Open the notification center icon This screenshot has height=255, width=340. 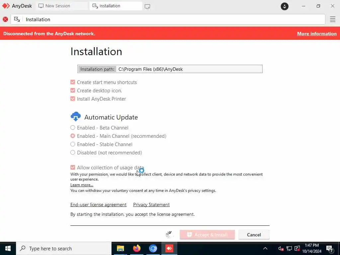pyautogui.click(x=330, y=249)
